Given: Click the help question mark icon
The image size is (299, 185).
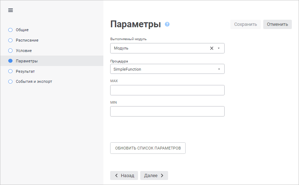Looking at the screenshot, I should point(167,24).
